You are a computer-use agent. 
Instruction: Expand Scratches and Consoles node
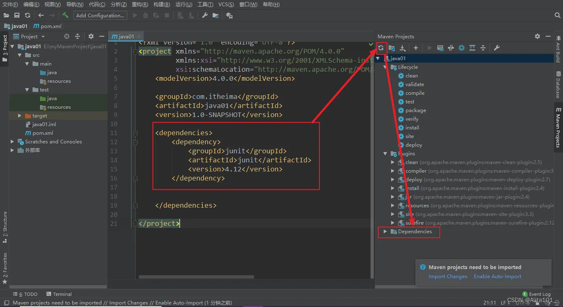[12, 141]
